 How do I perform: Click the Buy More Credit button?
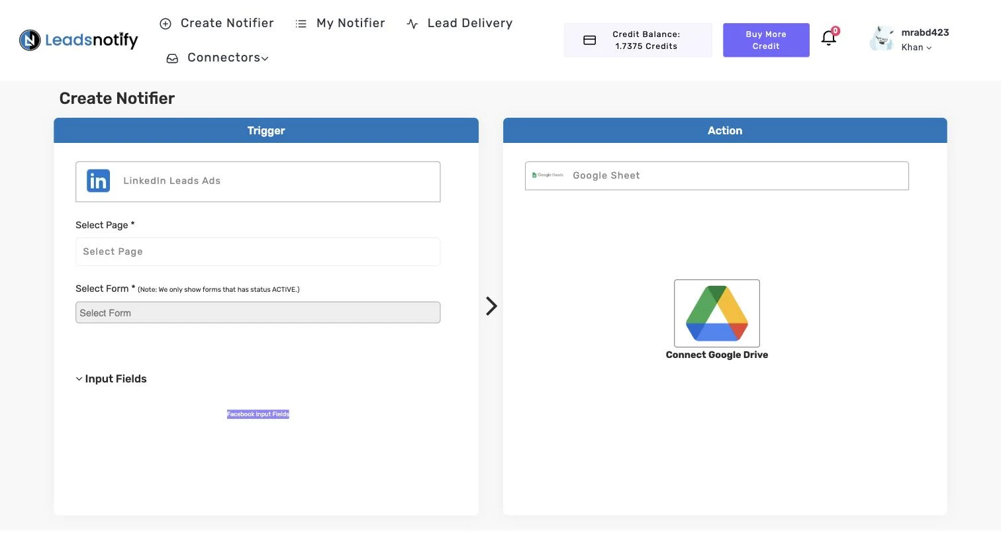766,40
